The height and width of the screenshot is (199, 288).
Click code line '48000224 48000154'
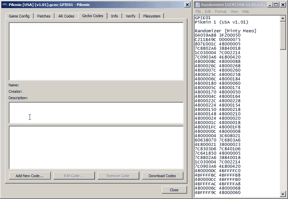pyautogui.click(x=217, y=105)
